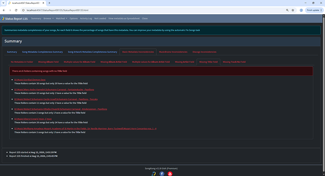Open the YouTube footer icon
Image resolution: width=325 pixels, height=176 pixels.
click(x=170, y=174)
